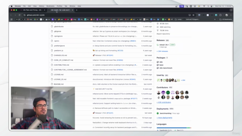Open release n8n@1.78.1 tag
Image resolution: width=242 pixels, height=136 pixels.
pyautogui.click(x=164, y=45)
